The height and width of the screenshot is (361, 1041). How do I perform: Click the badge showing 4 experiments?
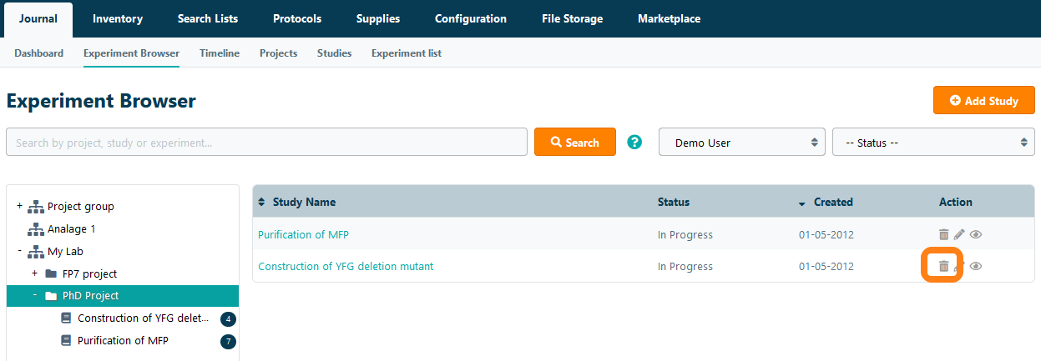tap(228, 319)
